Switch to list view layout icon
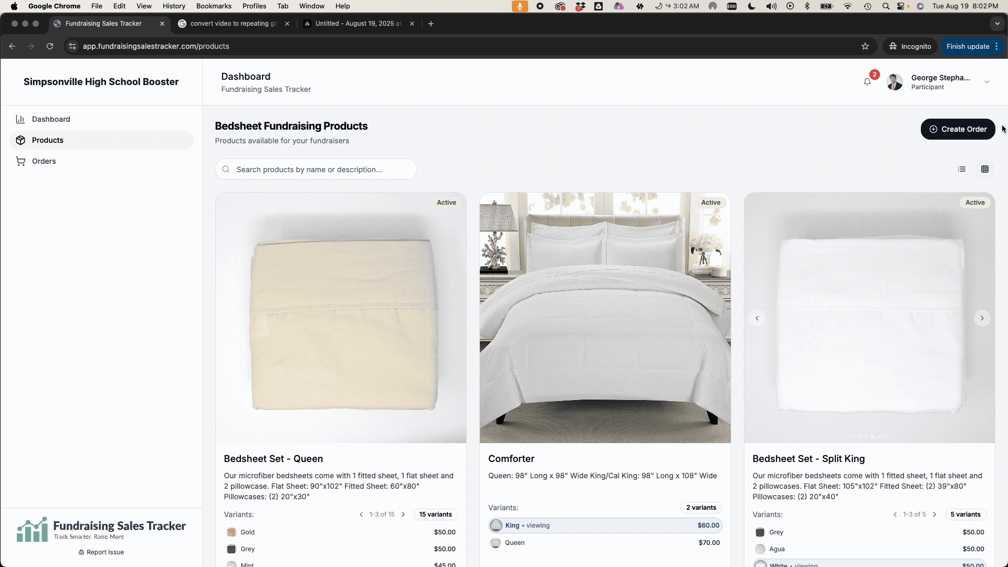 coord(961,169)
